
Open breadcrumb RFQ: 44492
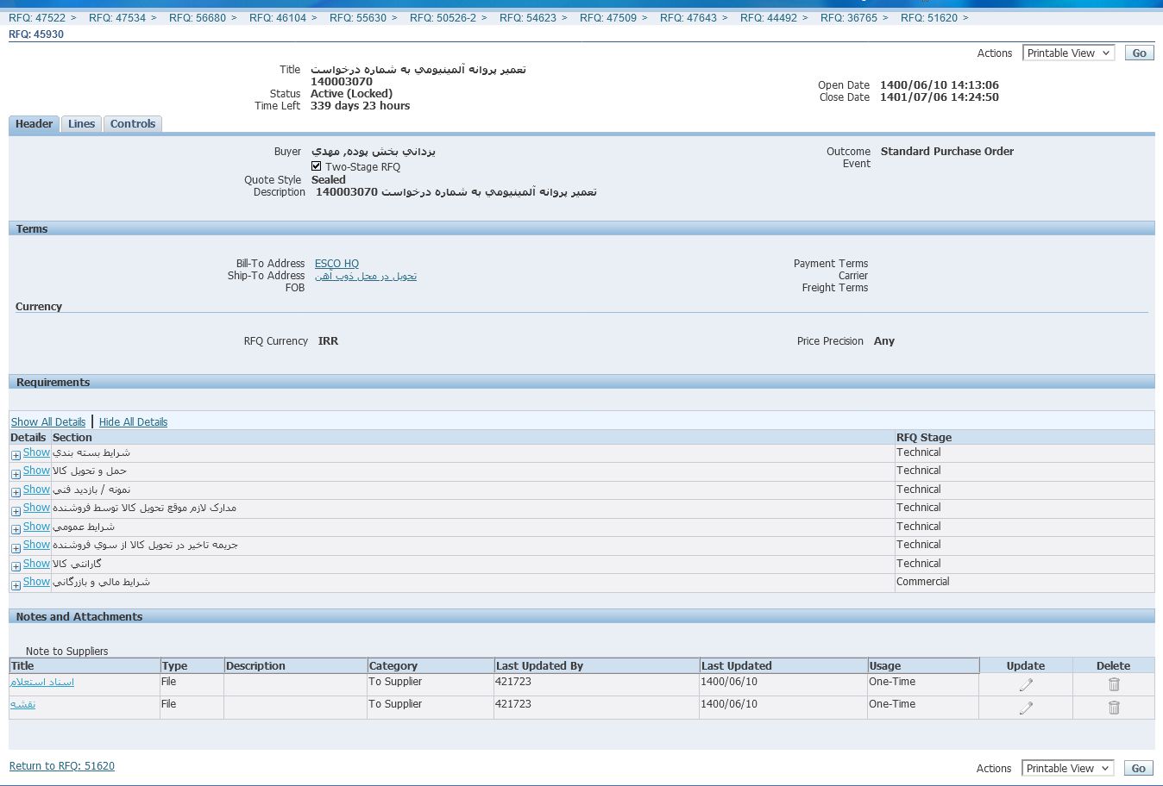(x=769, y=17)
